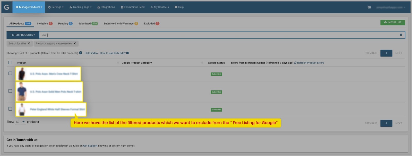Click the Google Status column header
Screen dimensions: 412x156
(x=216, y=63)
